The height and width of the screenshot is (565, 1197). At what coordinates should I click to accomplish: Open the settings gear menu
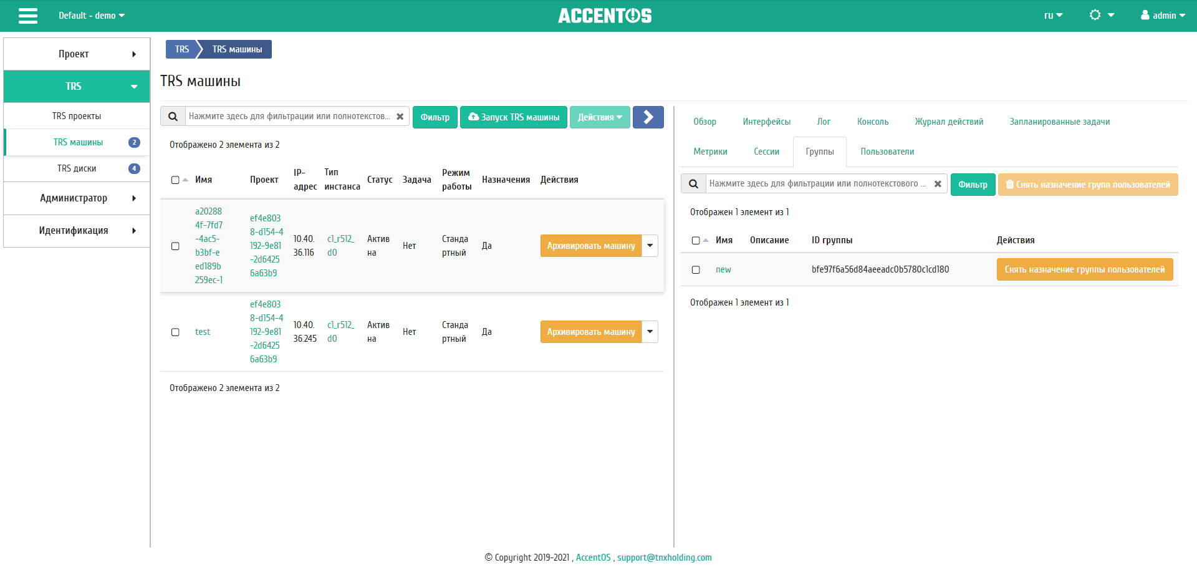(x=1102, y=15)
